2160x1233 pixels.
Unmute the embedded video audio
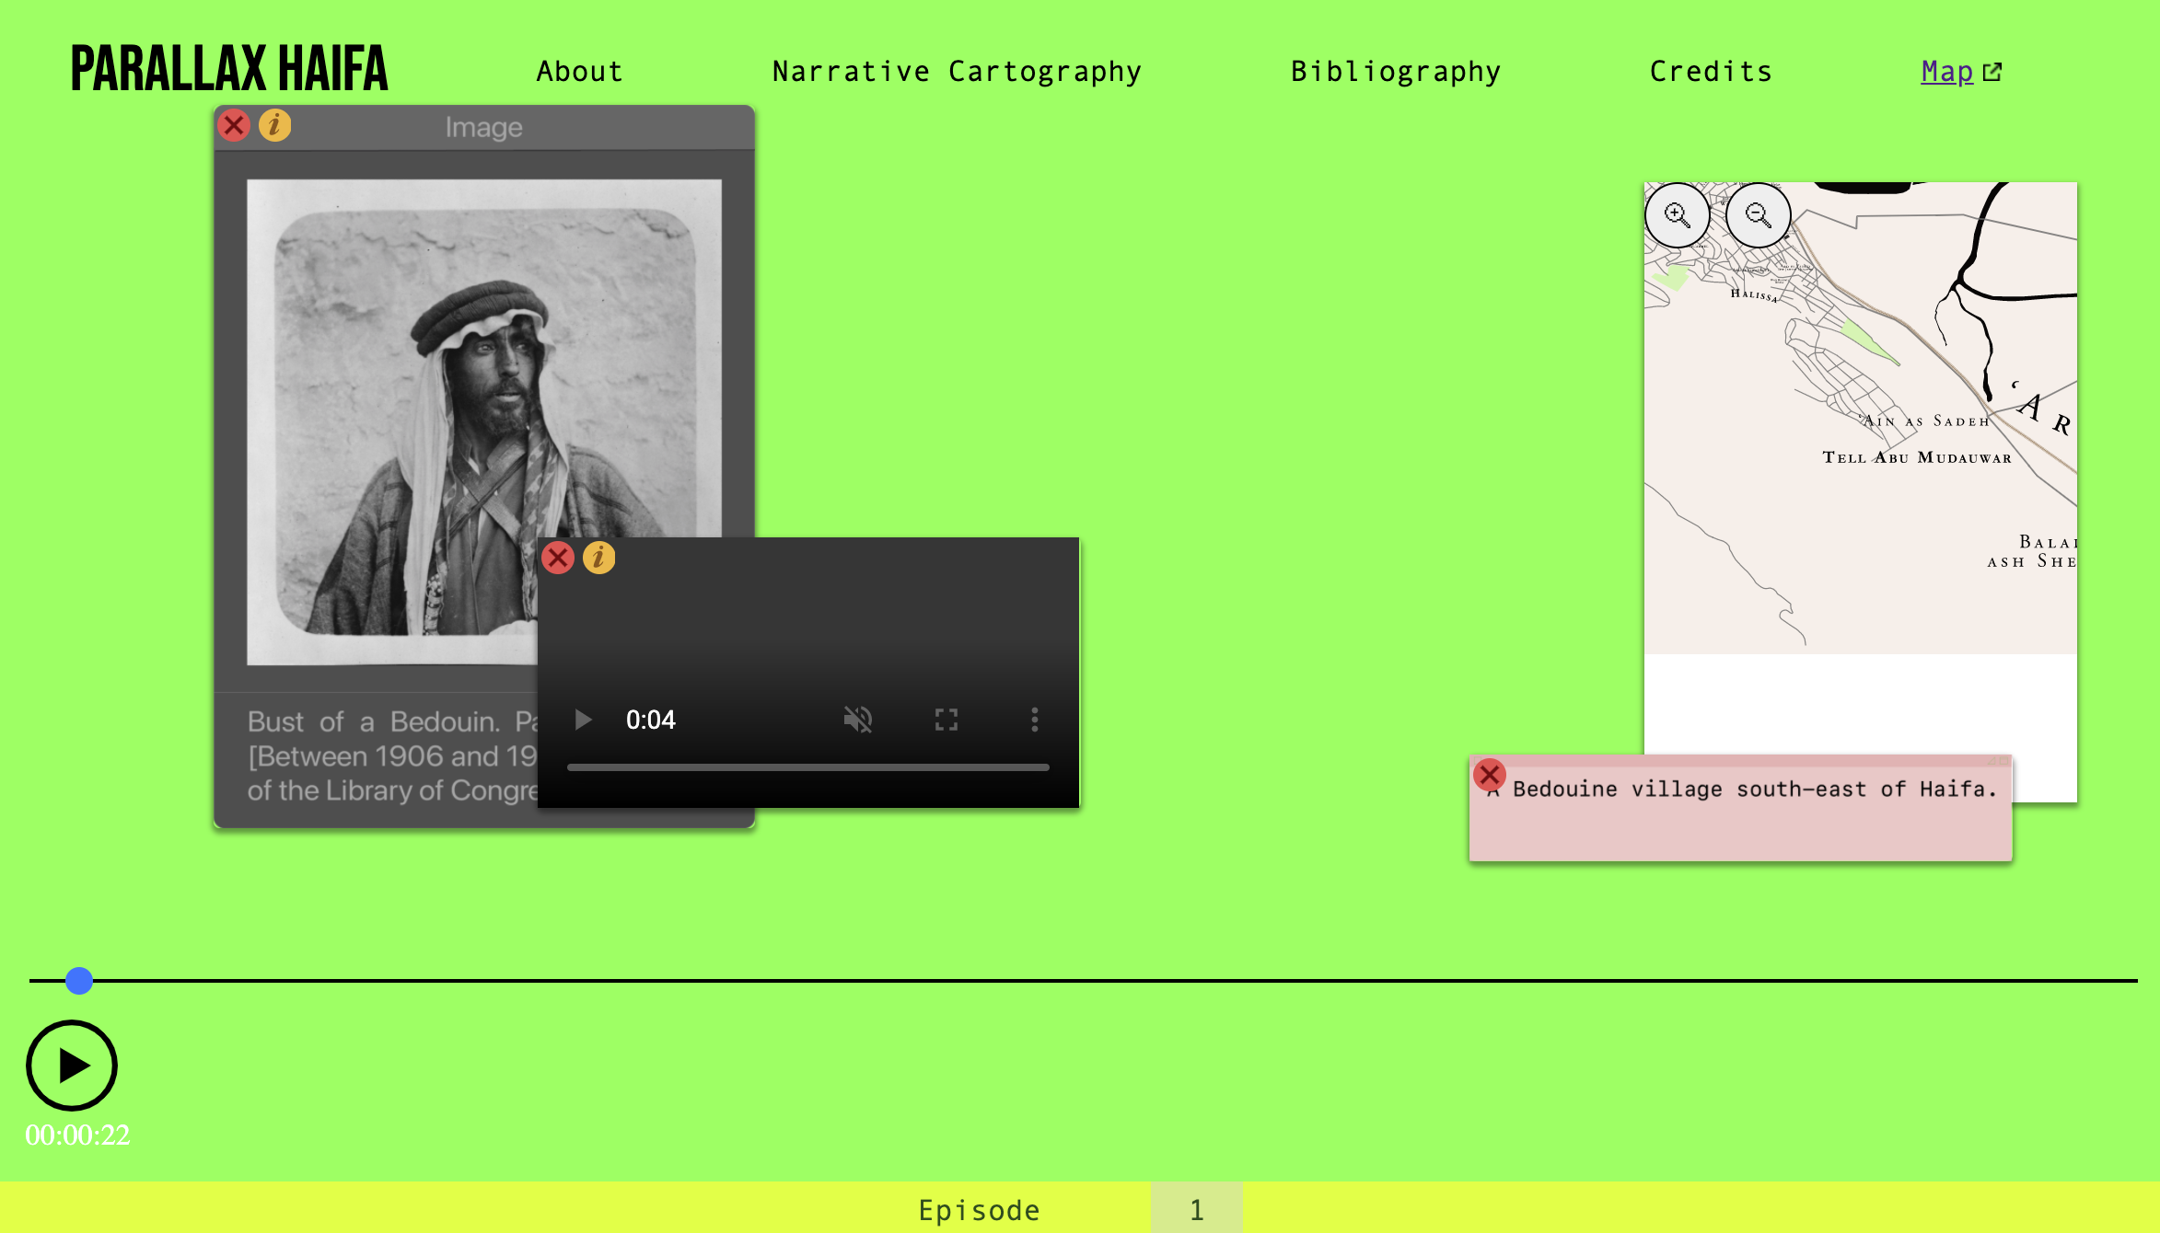coord(857,720)
